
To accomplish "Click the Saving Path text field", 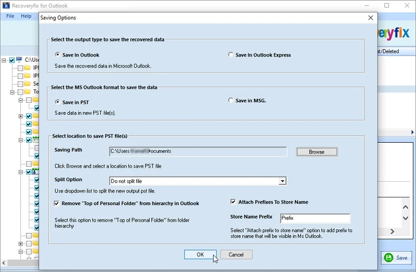I will pos(198,151).
